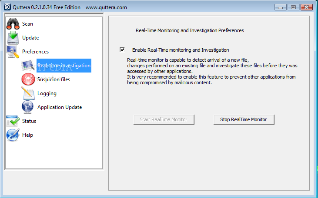318x198 pixels.
Task: Close the Quttera window
Action: [x=306, y=7]
